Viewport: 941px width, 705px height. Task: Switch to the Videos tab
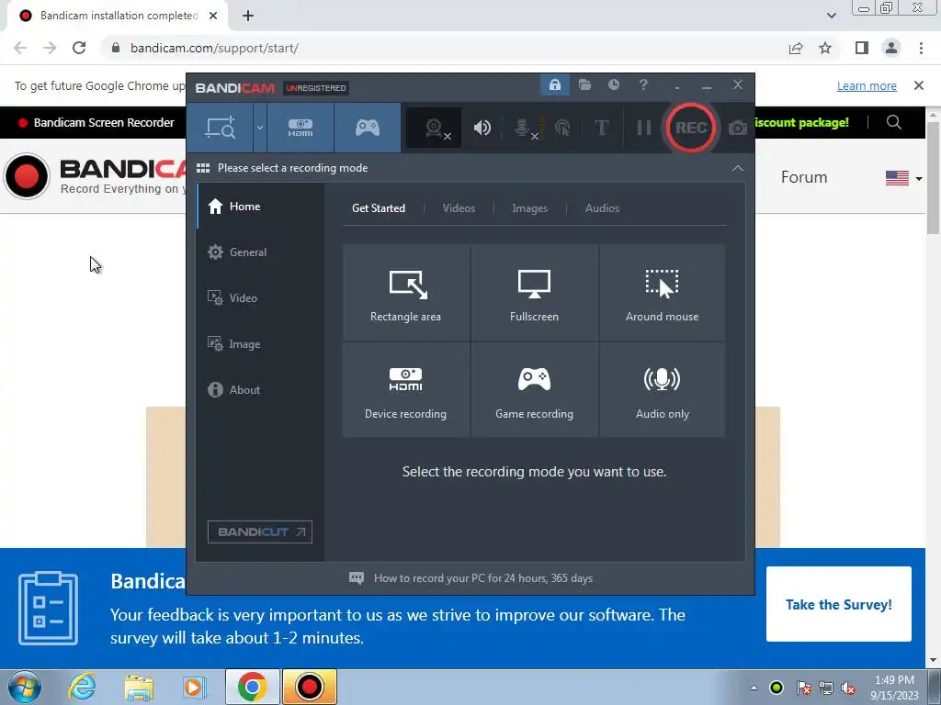pyautogui.click(x=459, y=208)
